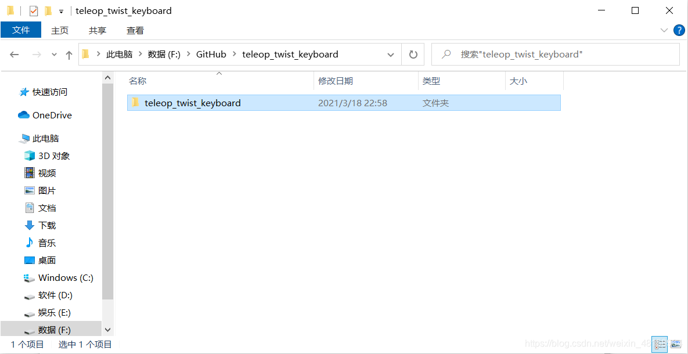
Task: Switch to the 查看 tab
Action: (x=135, y=30)
